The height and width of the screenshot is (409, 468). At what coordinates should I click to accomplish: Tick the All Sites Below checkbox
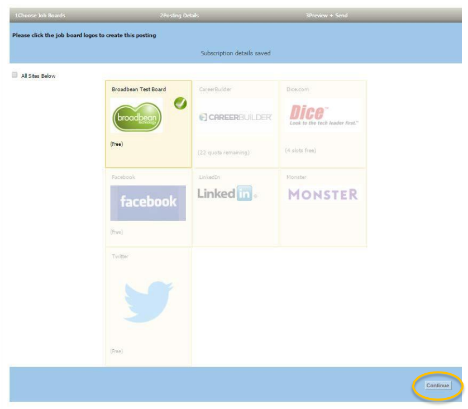[x=15, y=75]
